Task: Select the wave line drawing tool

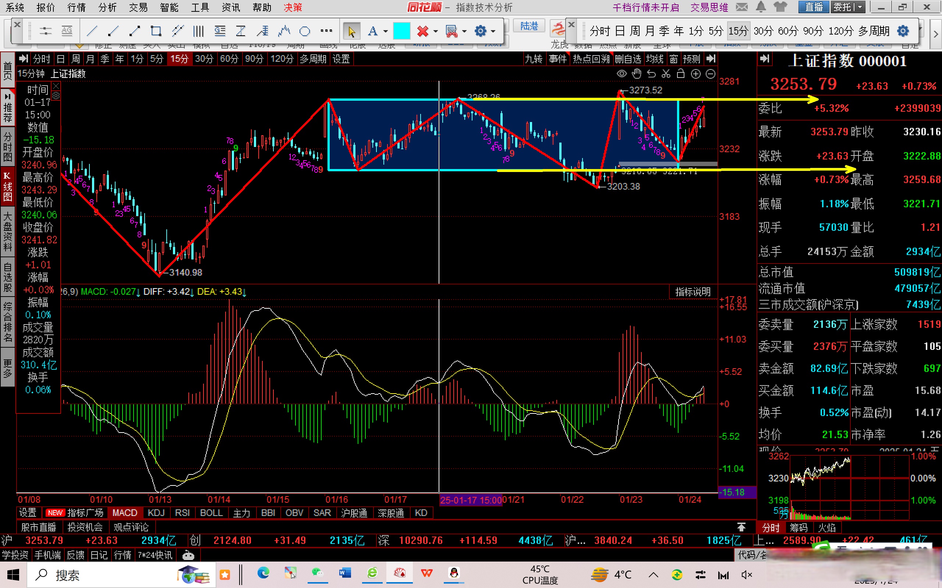Action: (284, 31)
